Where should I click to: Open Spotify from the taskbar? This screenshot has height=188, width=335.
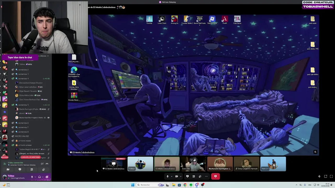(191, 185)
